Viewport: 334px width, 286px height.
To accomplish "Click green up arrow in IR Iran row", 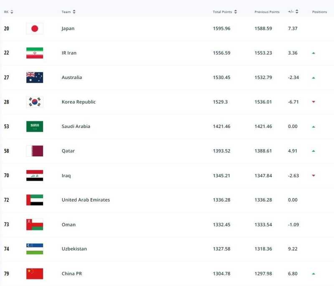I will point(313,53).
